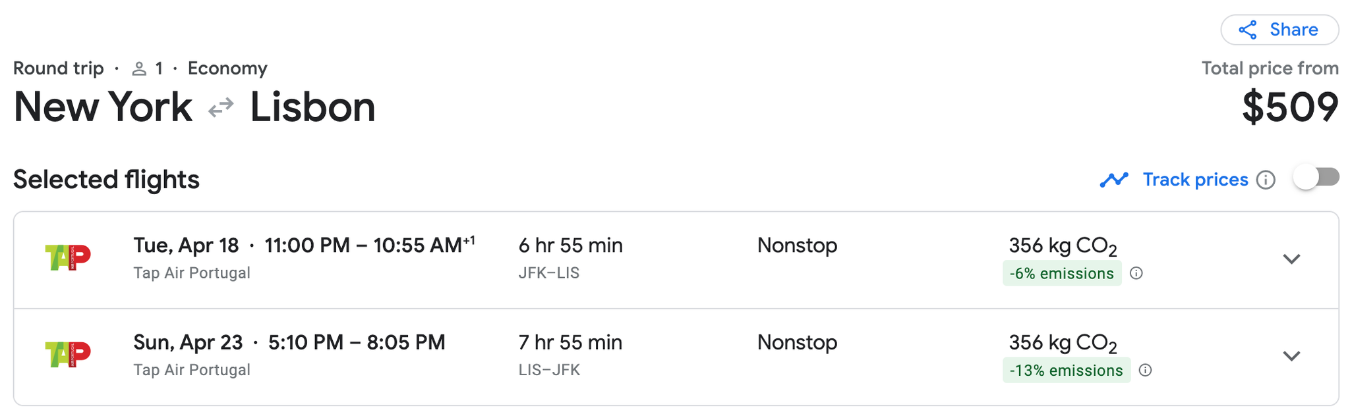Open info icon beside -6% emissions

pos(1136,273)
